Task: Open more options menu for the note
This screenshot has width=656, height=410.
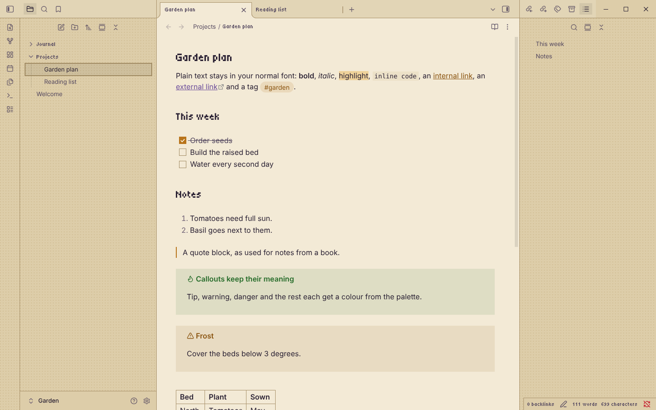Action: point(507,27)
